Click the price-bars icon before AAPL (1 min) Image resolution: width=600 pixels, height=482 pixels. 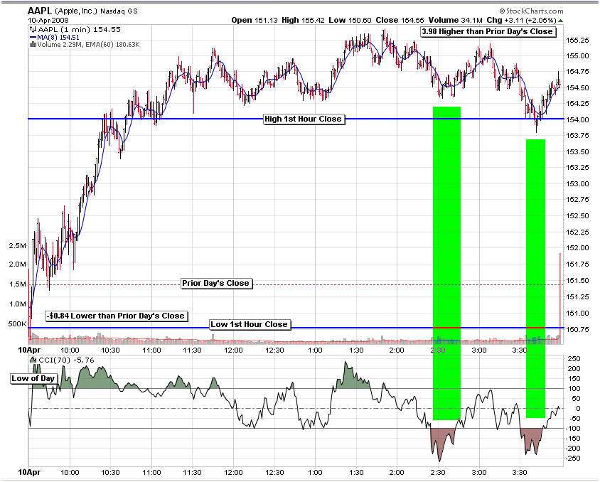click(x=33, y=29)
